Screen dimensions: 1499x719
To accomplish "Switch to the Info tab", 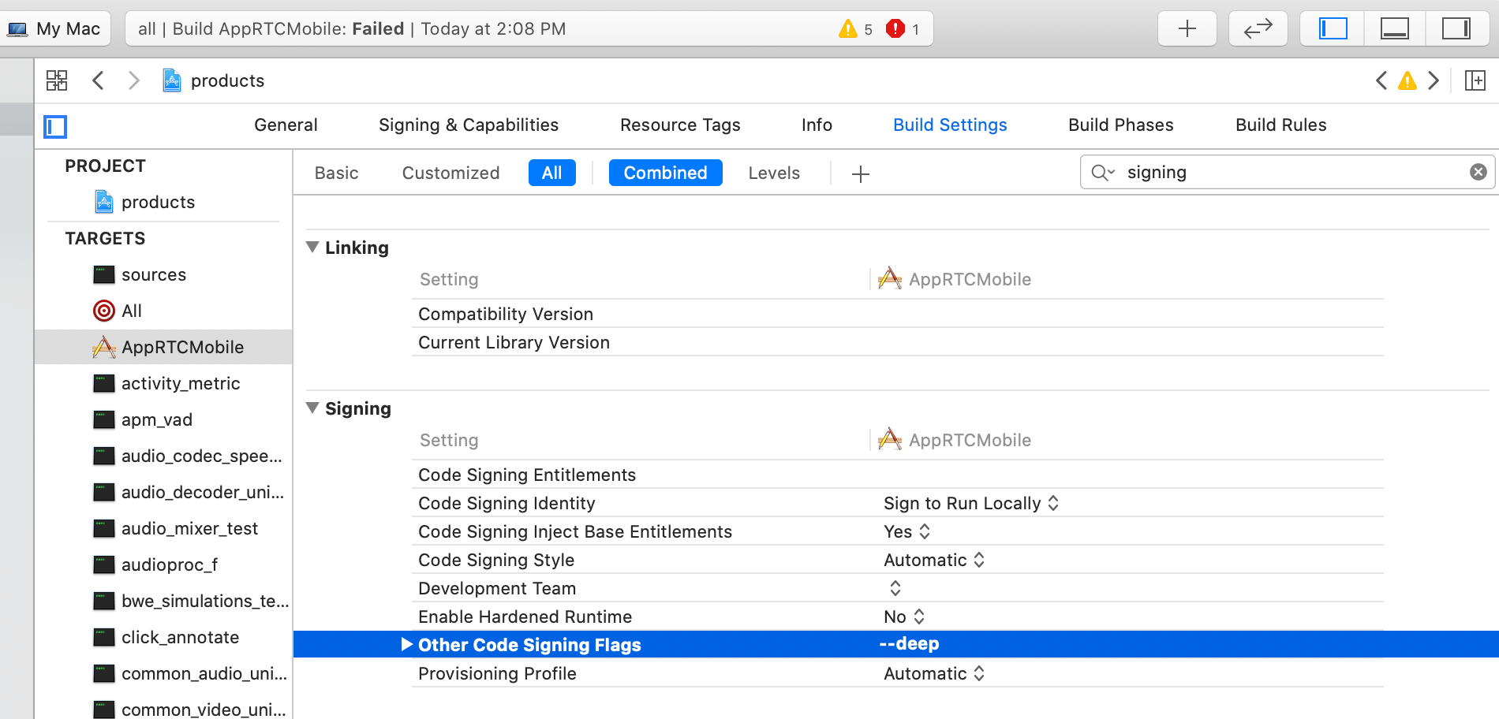I will (x=817, y=125).
